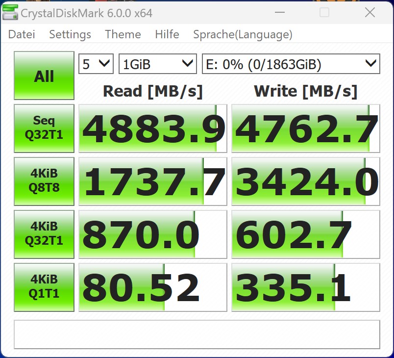Open the drive dropdown showing E: 0%

[x=291, y=64]
